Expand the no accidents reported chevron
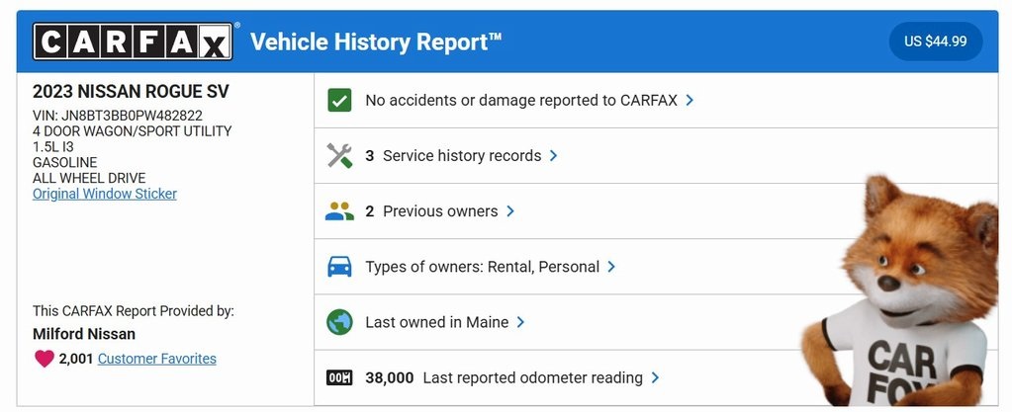 [690, 100]
